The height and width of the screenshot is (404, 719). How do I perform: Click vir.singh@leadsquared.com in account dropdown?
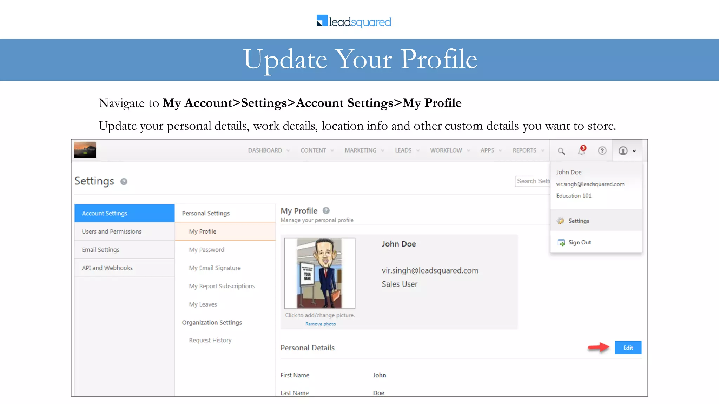tap(590, 184)
